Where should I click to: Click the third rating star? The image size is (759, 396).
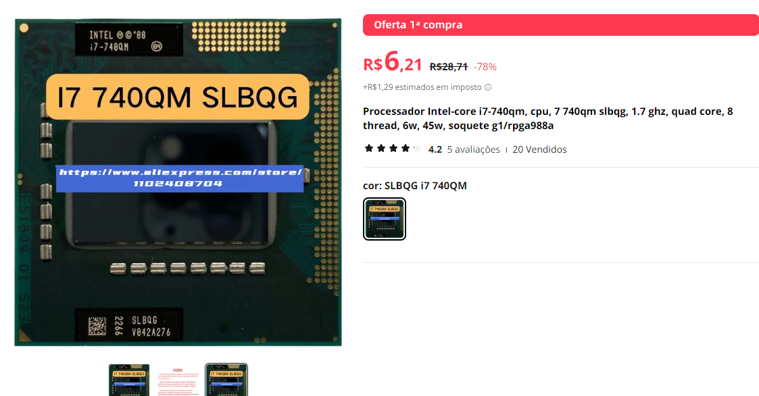pyautogui.click(x=393, y=148)
